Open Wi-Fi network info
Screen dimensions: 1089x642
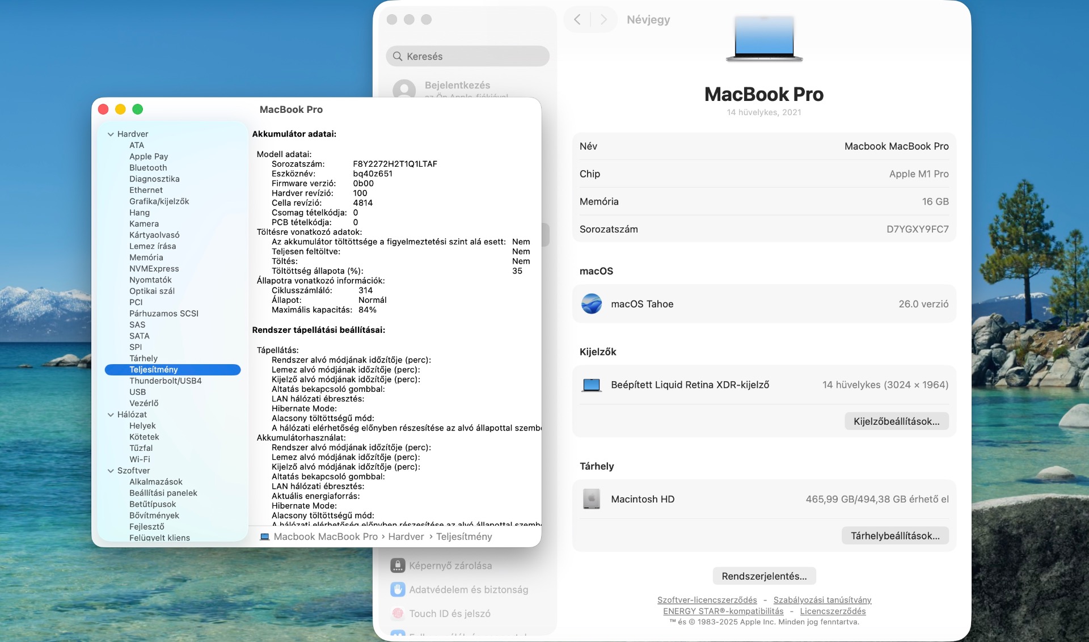point(140,459)
